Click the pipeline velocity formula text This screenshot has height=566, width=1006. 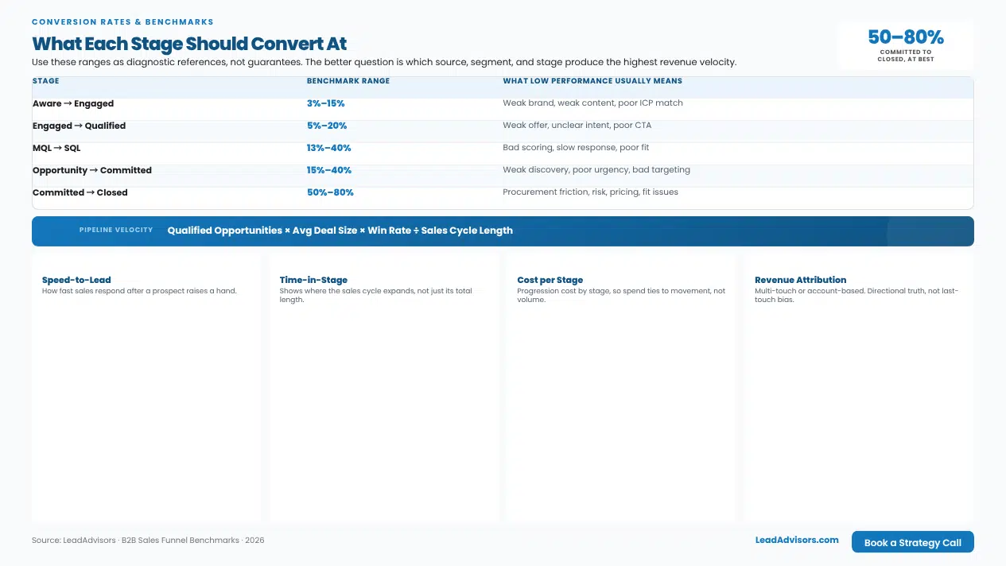(340, 231)
